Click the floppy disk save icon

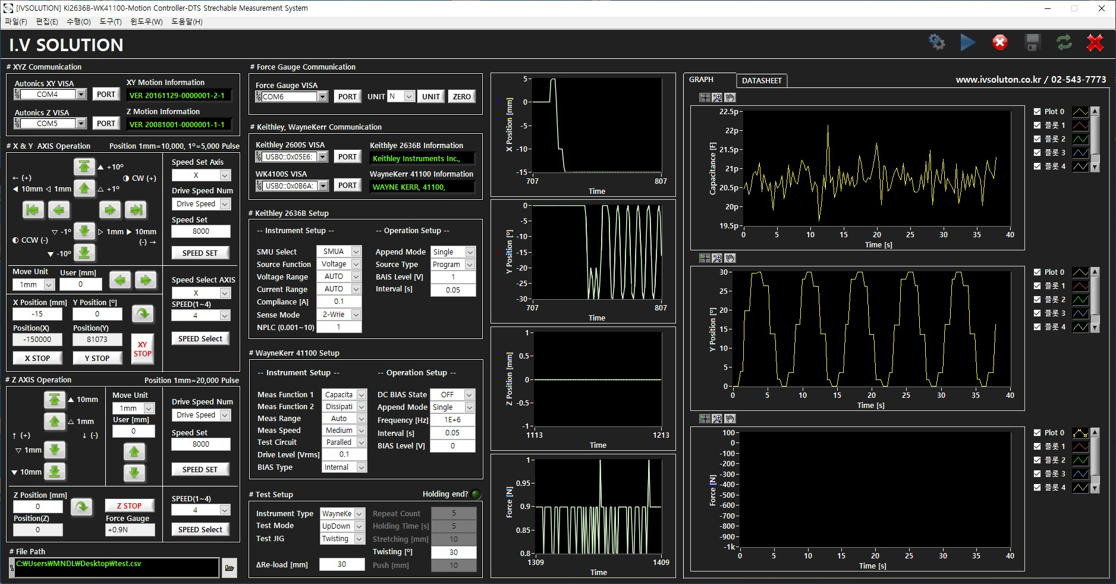[x=1032, y=42]
